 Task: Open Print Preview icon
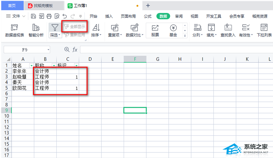(x=57, y=16)
